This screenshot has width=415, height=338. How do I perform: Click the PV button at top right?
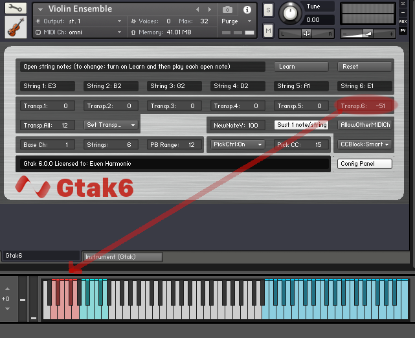tap(403, 29)
